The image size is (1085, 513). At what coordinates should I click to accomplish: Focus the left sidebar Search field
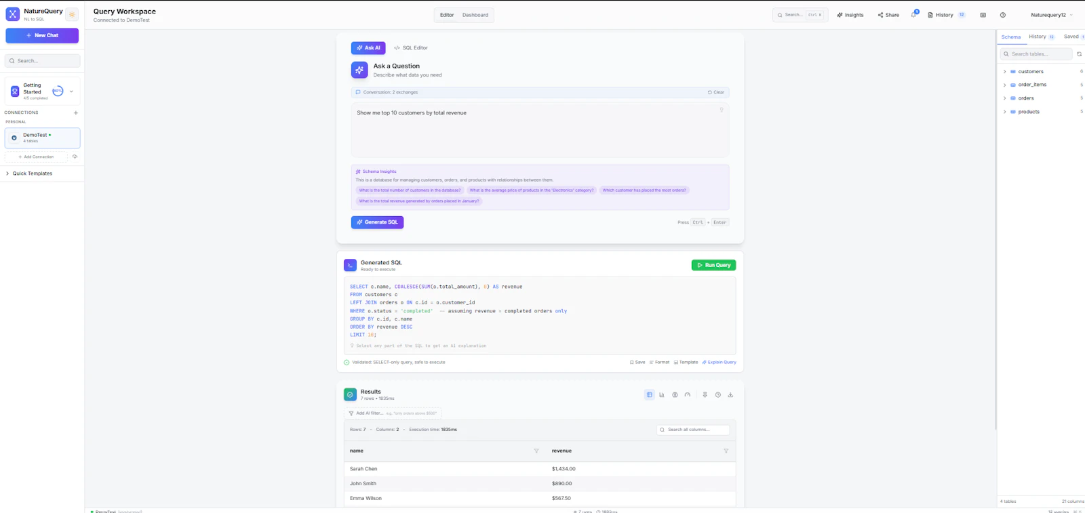pyautogui.click(x=42, y=61)
